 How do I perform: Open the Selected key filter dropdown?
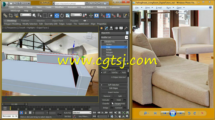pos(82,113)
